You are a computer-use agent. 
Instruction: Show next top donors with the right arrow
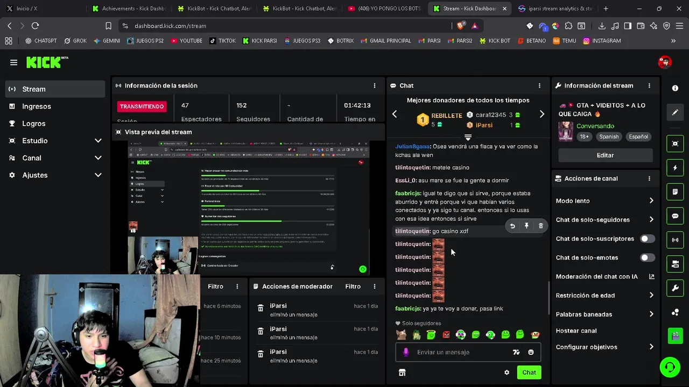(x=542, y=114)
